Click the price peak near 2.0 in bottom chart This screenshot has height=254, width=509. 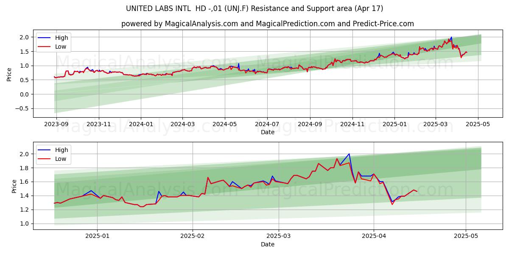349,154
